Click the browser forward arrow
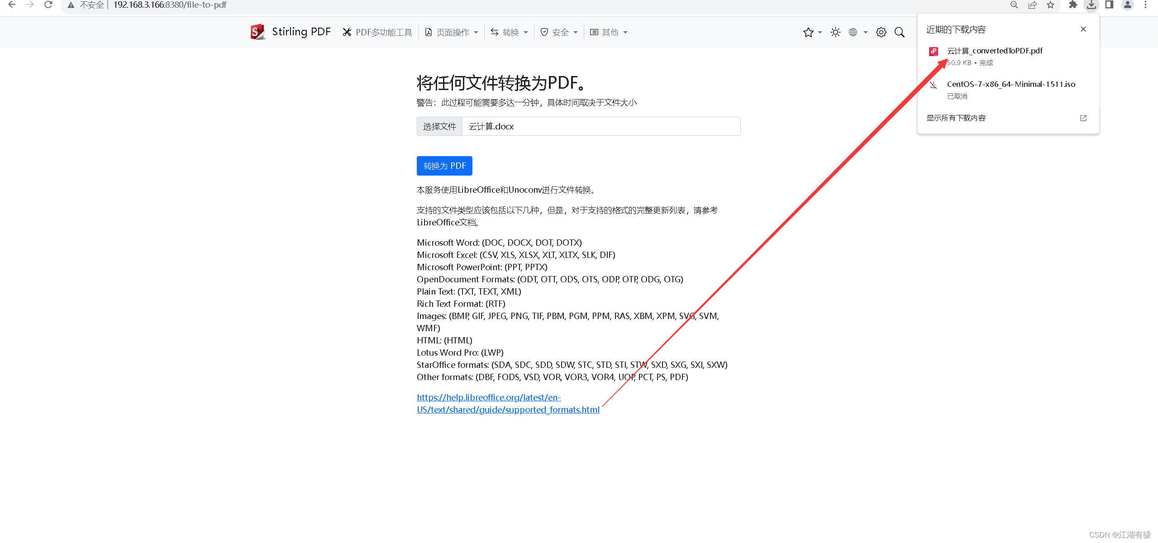This screenshot has height=543, width=1158. click(30, 5)
